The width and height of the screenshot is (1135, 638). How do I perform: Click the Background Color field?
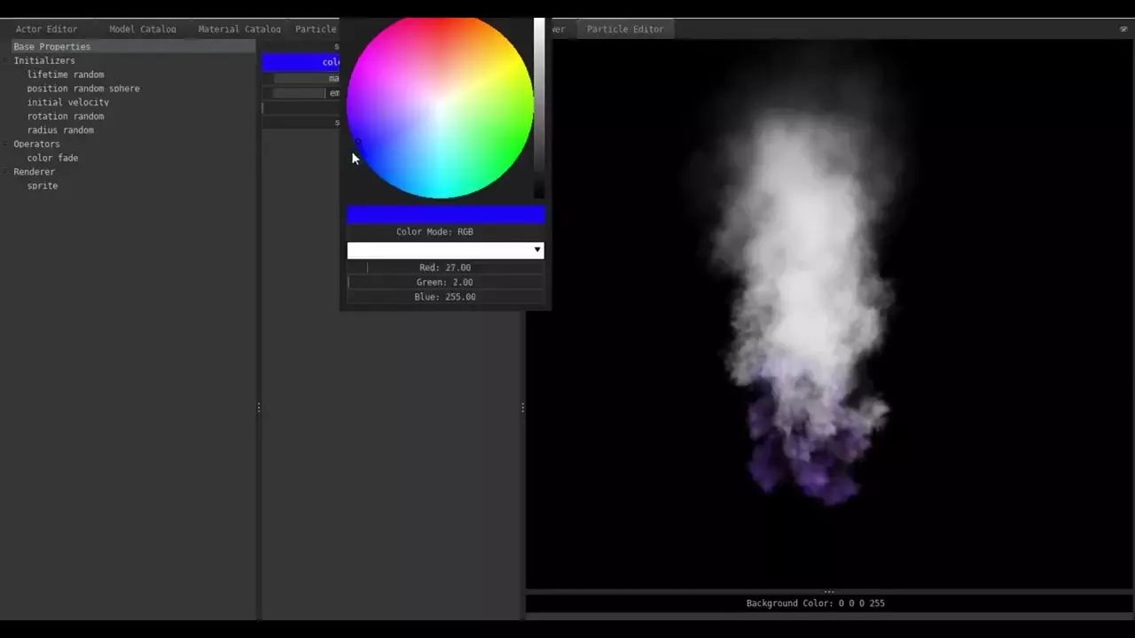(815, 603)
